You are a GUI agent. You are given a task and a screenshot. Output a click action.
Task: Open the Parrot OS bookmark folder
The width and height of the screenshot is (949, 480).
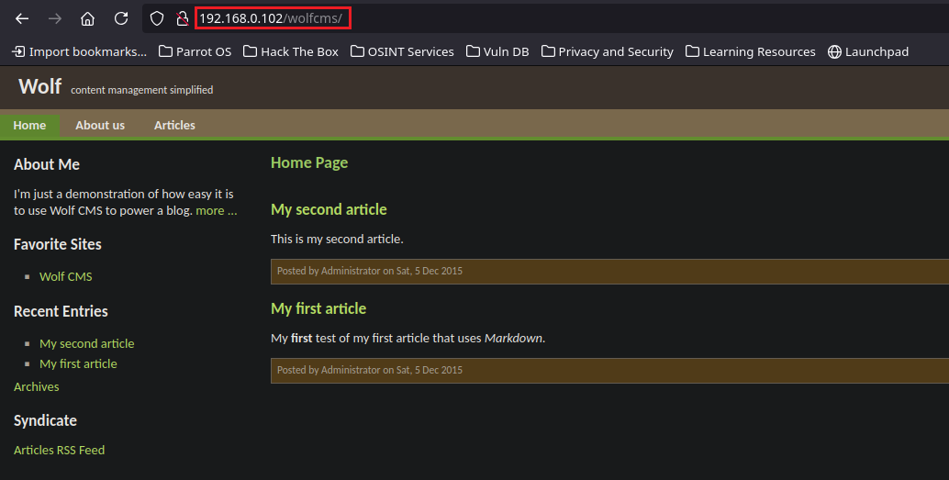click(x=195, y=51)
